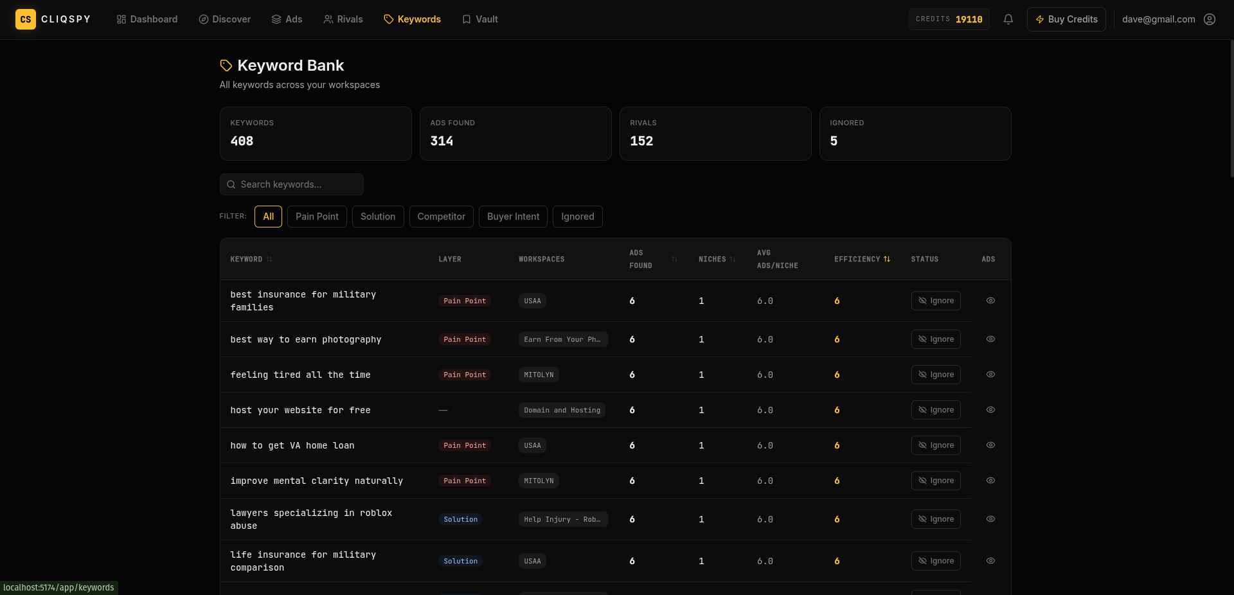Click the CS logo in the top left
The image size is (1234, 595).
point(26,19)
